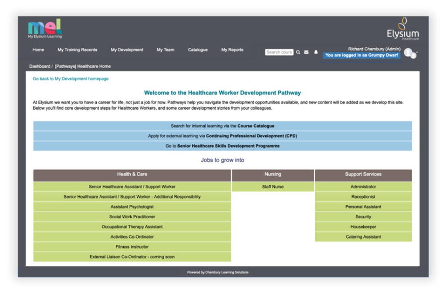This screenshot has width=446, height=293.
Task: Click the Search courses input field
Action: tap(279, 52)
